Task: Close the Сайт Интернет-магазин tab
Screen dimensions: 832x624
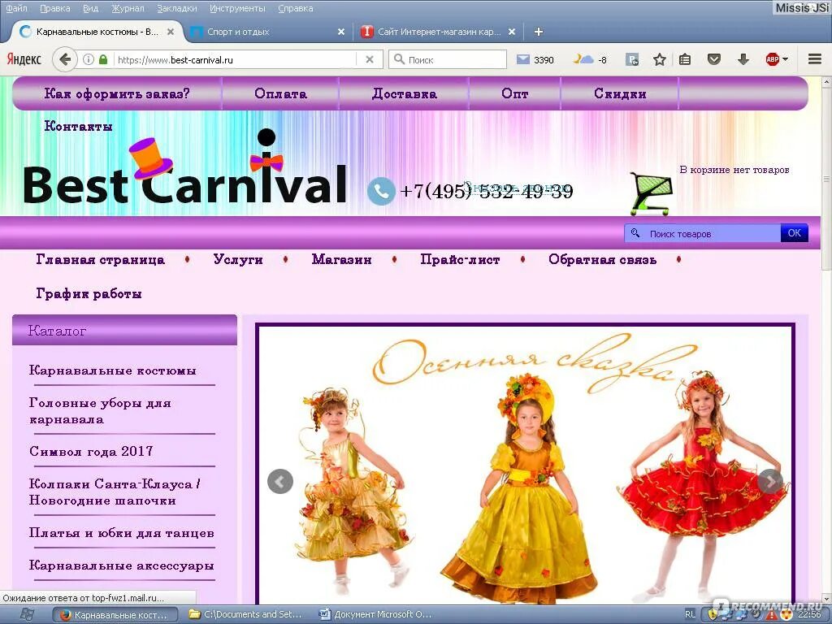Action: click(x=512, y=32)
